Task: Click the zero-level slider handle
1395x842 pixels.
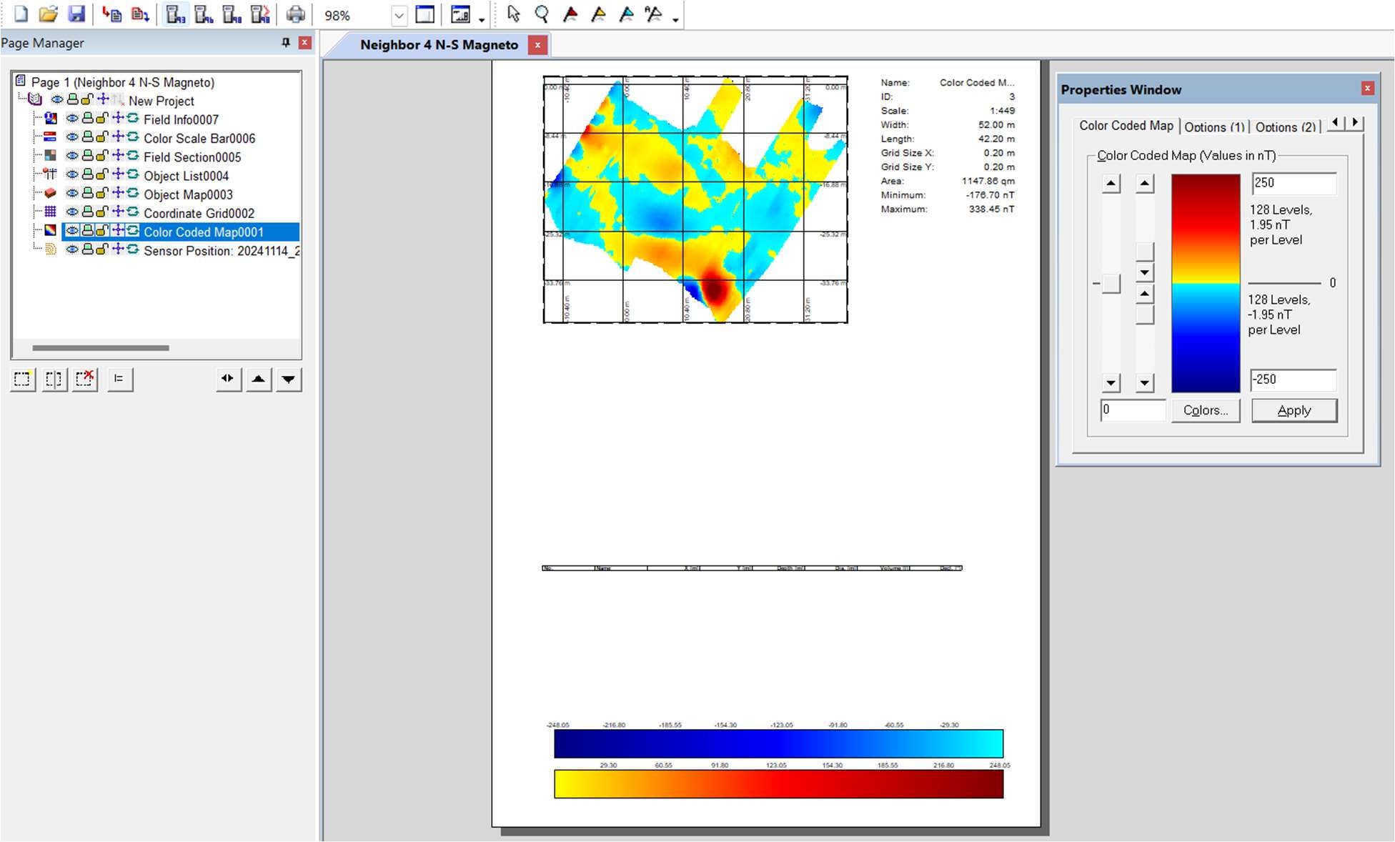Action: coord(1111,284)
